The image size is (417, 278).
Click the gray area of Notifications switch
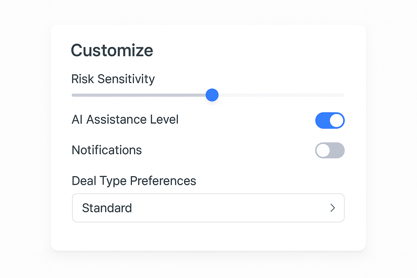pos(337,150)
